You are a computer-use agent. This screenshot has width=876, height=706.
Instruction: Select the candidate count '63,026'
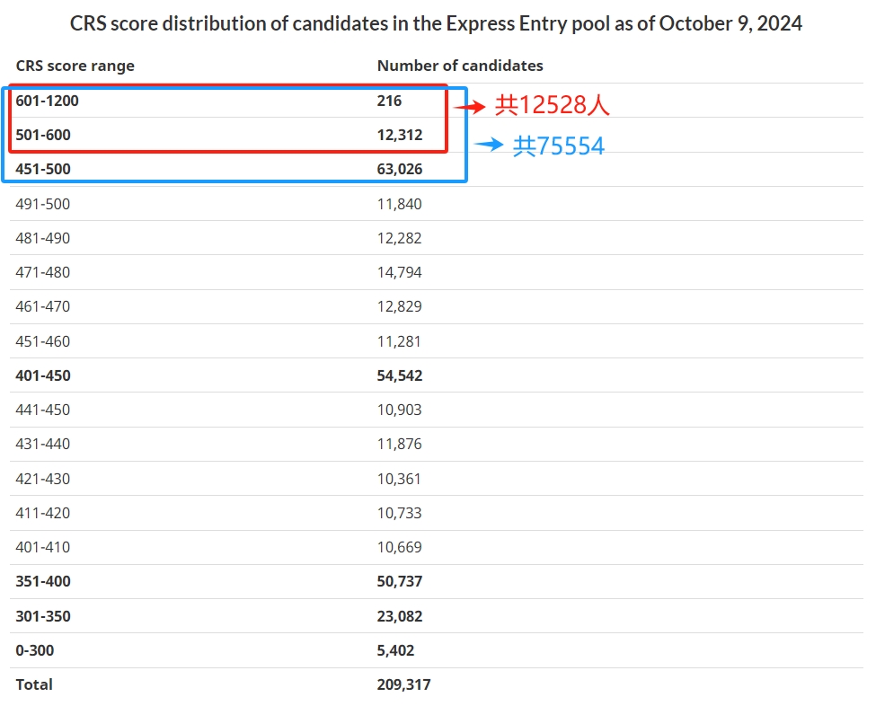point(400,169)
